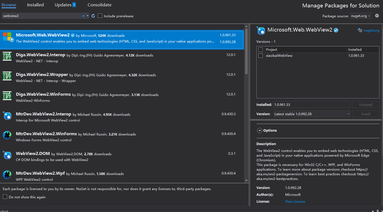This screenshot has height=212, width=383.
Task: Select the Diga.WebView2.WinForms package title
Action: [43, 94]
